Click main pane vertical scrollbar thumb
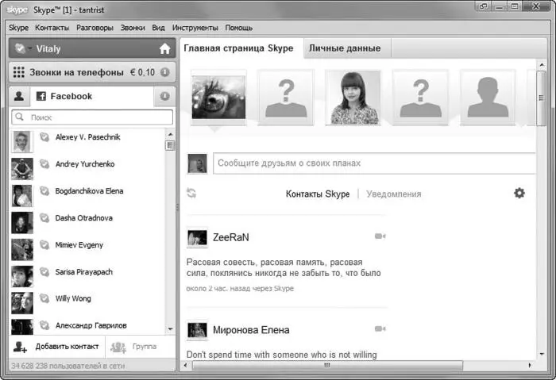The width and height of the screenshot is (556, 380). click(541, 98)
